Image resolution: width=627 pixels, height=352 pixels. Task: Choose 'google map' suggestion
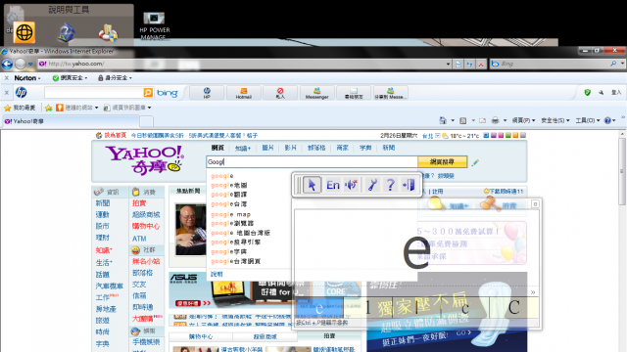(231, 214)
